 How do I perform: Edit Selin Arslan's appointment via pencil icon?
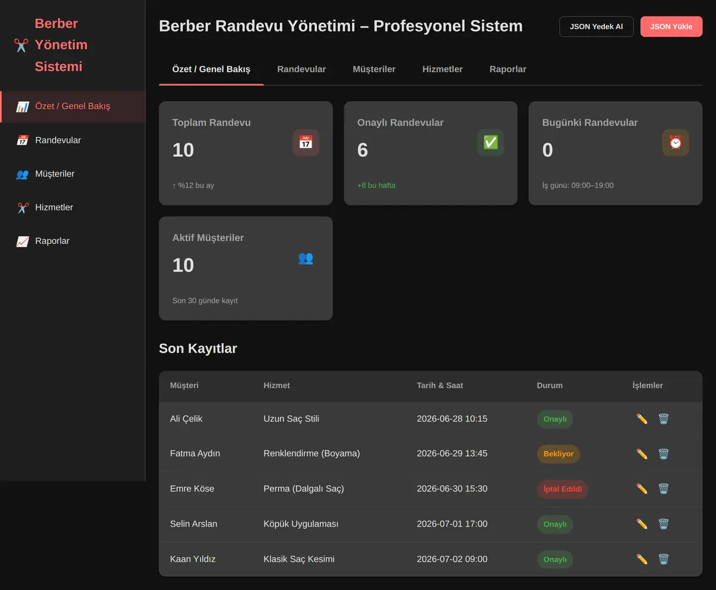coord(642,524)
